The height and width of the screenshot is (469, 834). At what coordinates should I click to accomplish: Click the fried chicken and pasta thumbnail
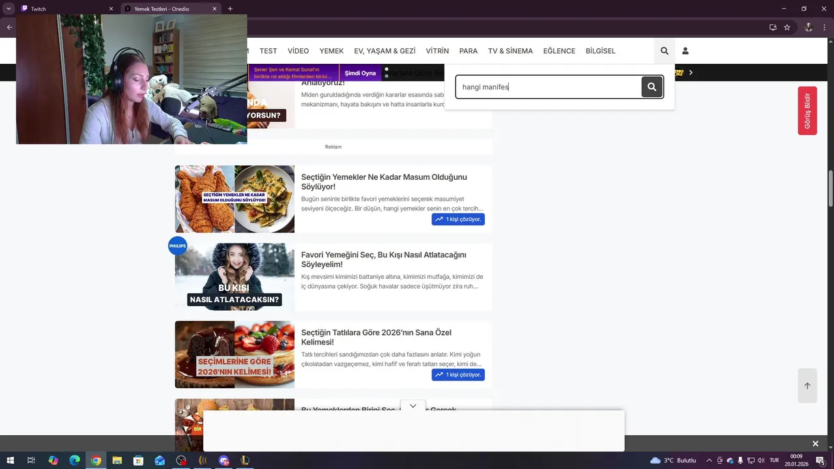[x=235, y=199]
